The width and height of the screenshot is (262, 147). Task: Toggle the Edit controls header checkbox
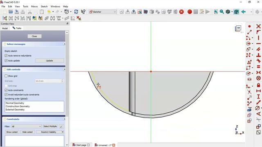(x=5, y=69)
